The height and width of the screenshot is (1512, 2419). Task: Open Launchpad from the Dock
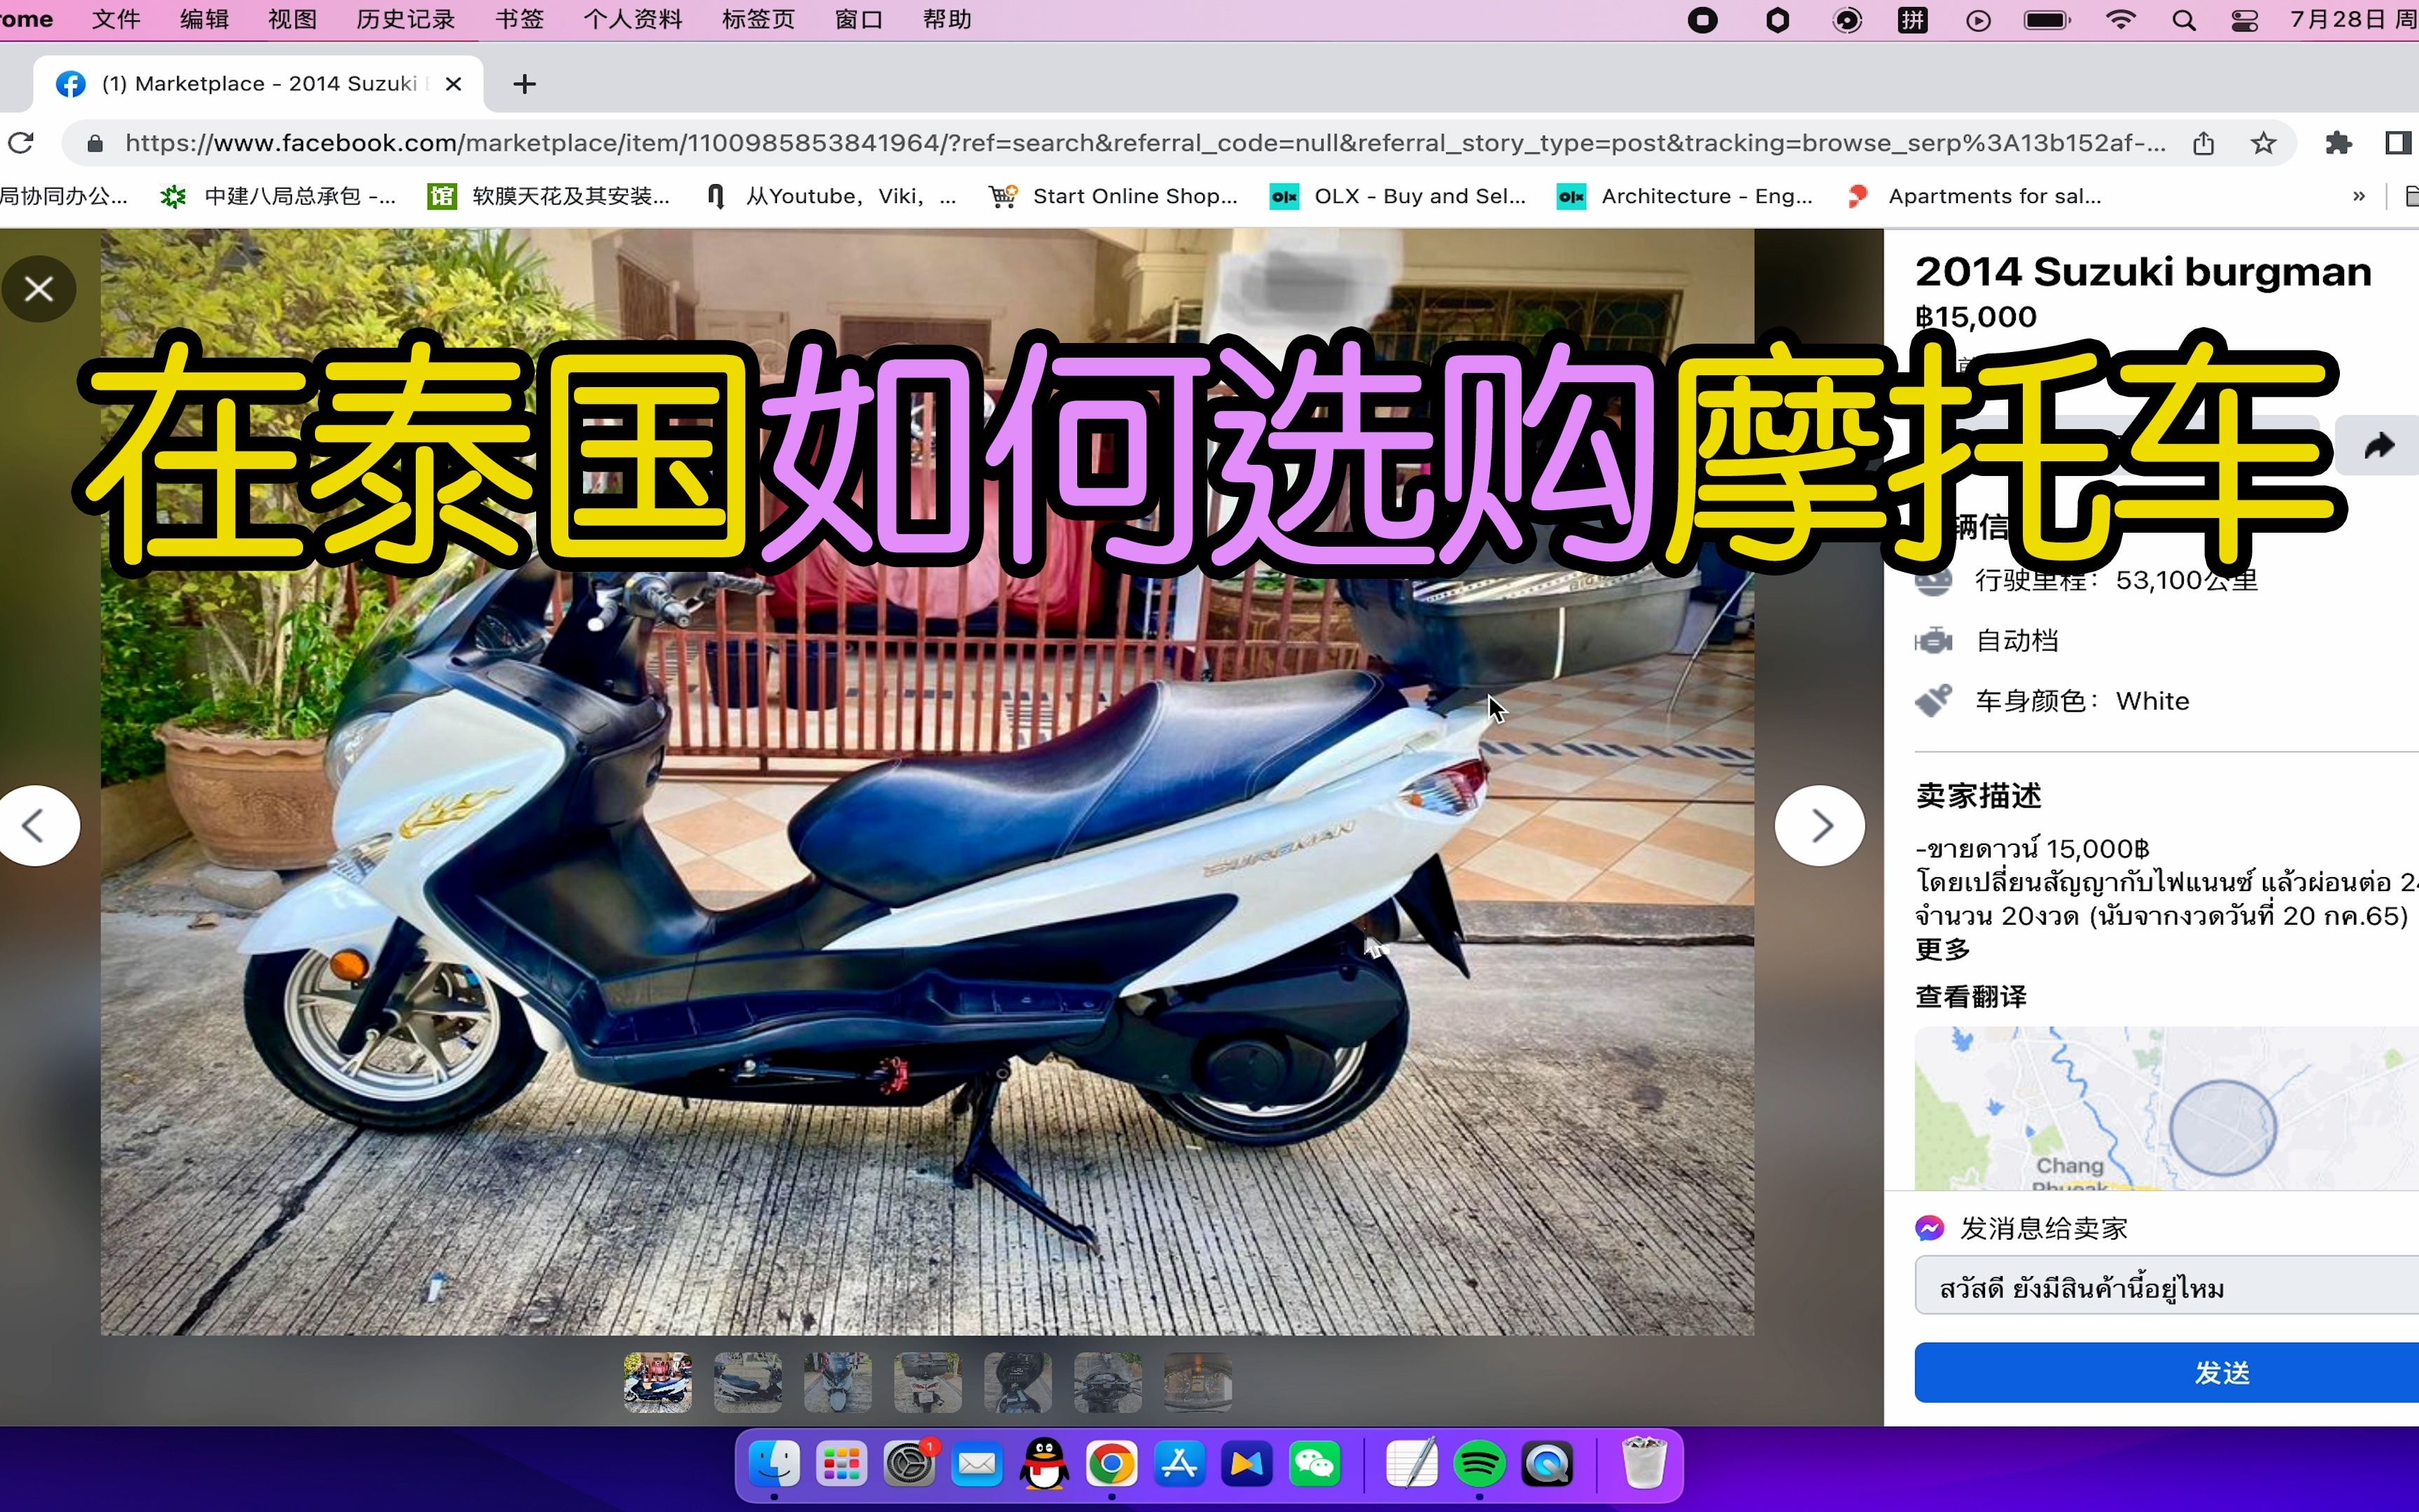click(x=841, y=1465)
